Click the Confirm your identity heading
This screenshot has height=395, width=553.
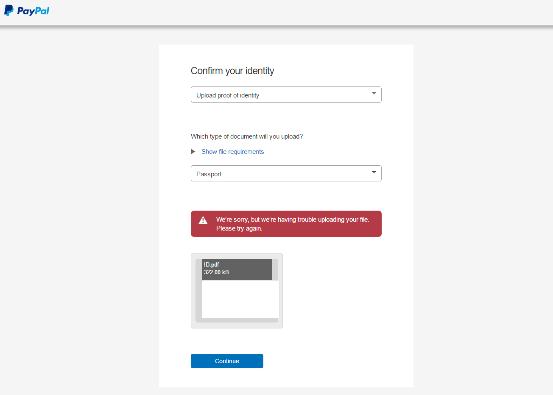click(x=232, y=71)
